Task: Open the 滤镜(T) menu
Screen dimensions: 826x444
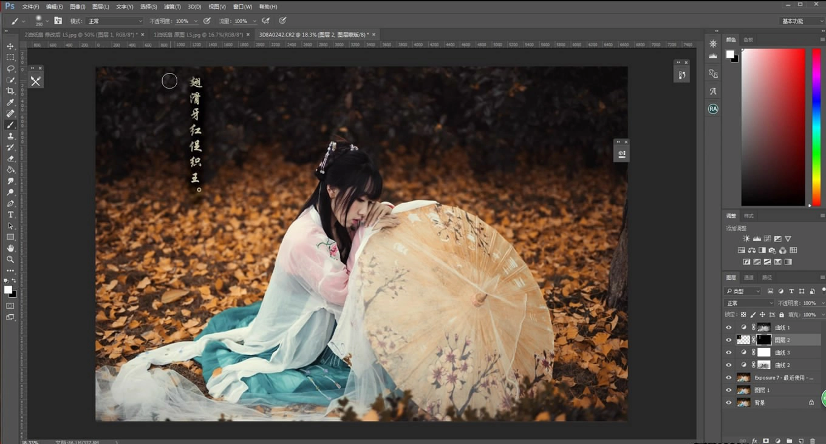Action: pyautogui.click(x=172, y=7)
